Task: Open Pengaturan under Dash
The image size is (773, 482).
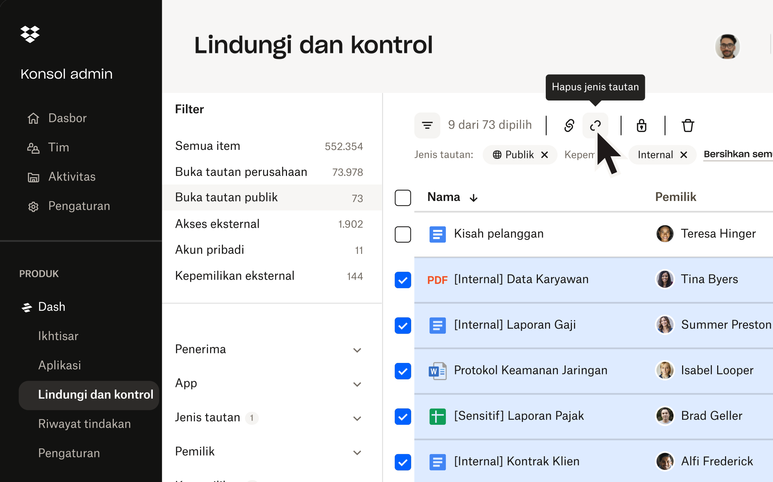Action: pyautogui.click(x=69, y=453)
